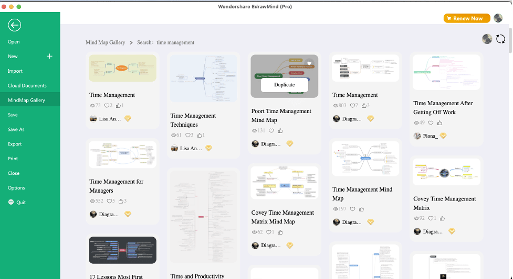Click the '17 Lessons Most First' card title
Image resolution: width=513 pixels, height=279 pixels.
pyautogui.click(x=116, y=276)
